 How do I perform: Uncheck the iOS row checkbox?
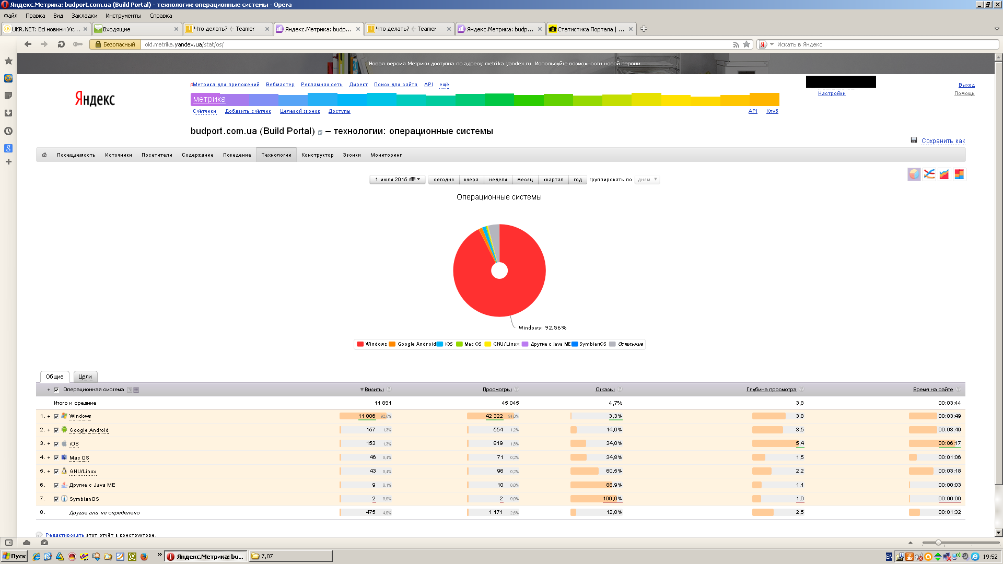(56, 444)
